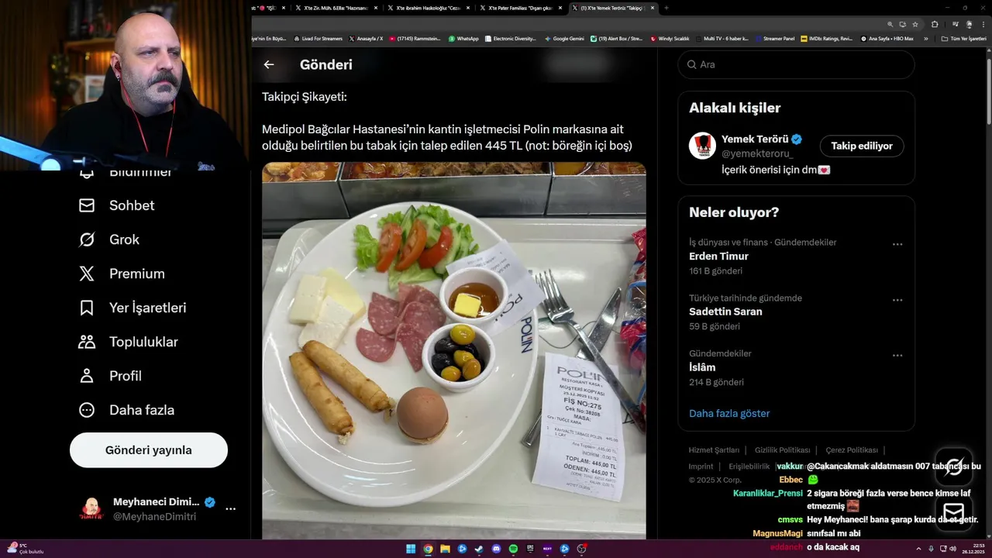The height and width of the screenshot is (558, 992).
Task: Open the Anasayfa / X bookmark
Action: (x=366, y=39)
